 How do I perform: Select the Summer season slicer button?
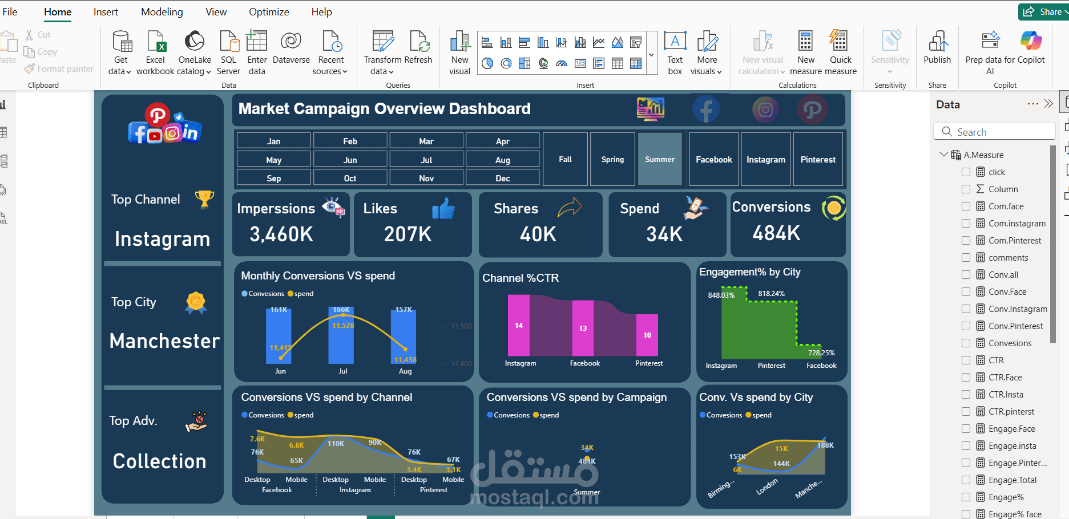660,159
